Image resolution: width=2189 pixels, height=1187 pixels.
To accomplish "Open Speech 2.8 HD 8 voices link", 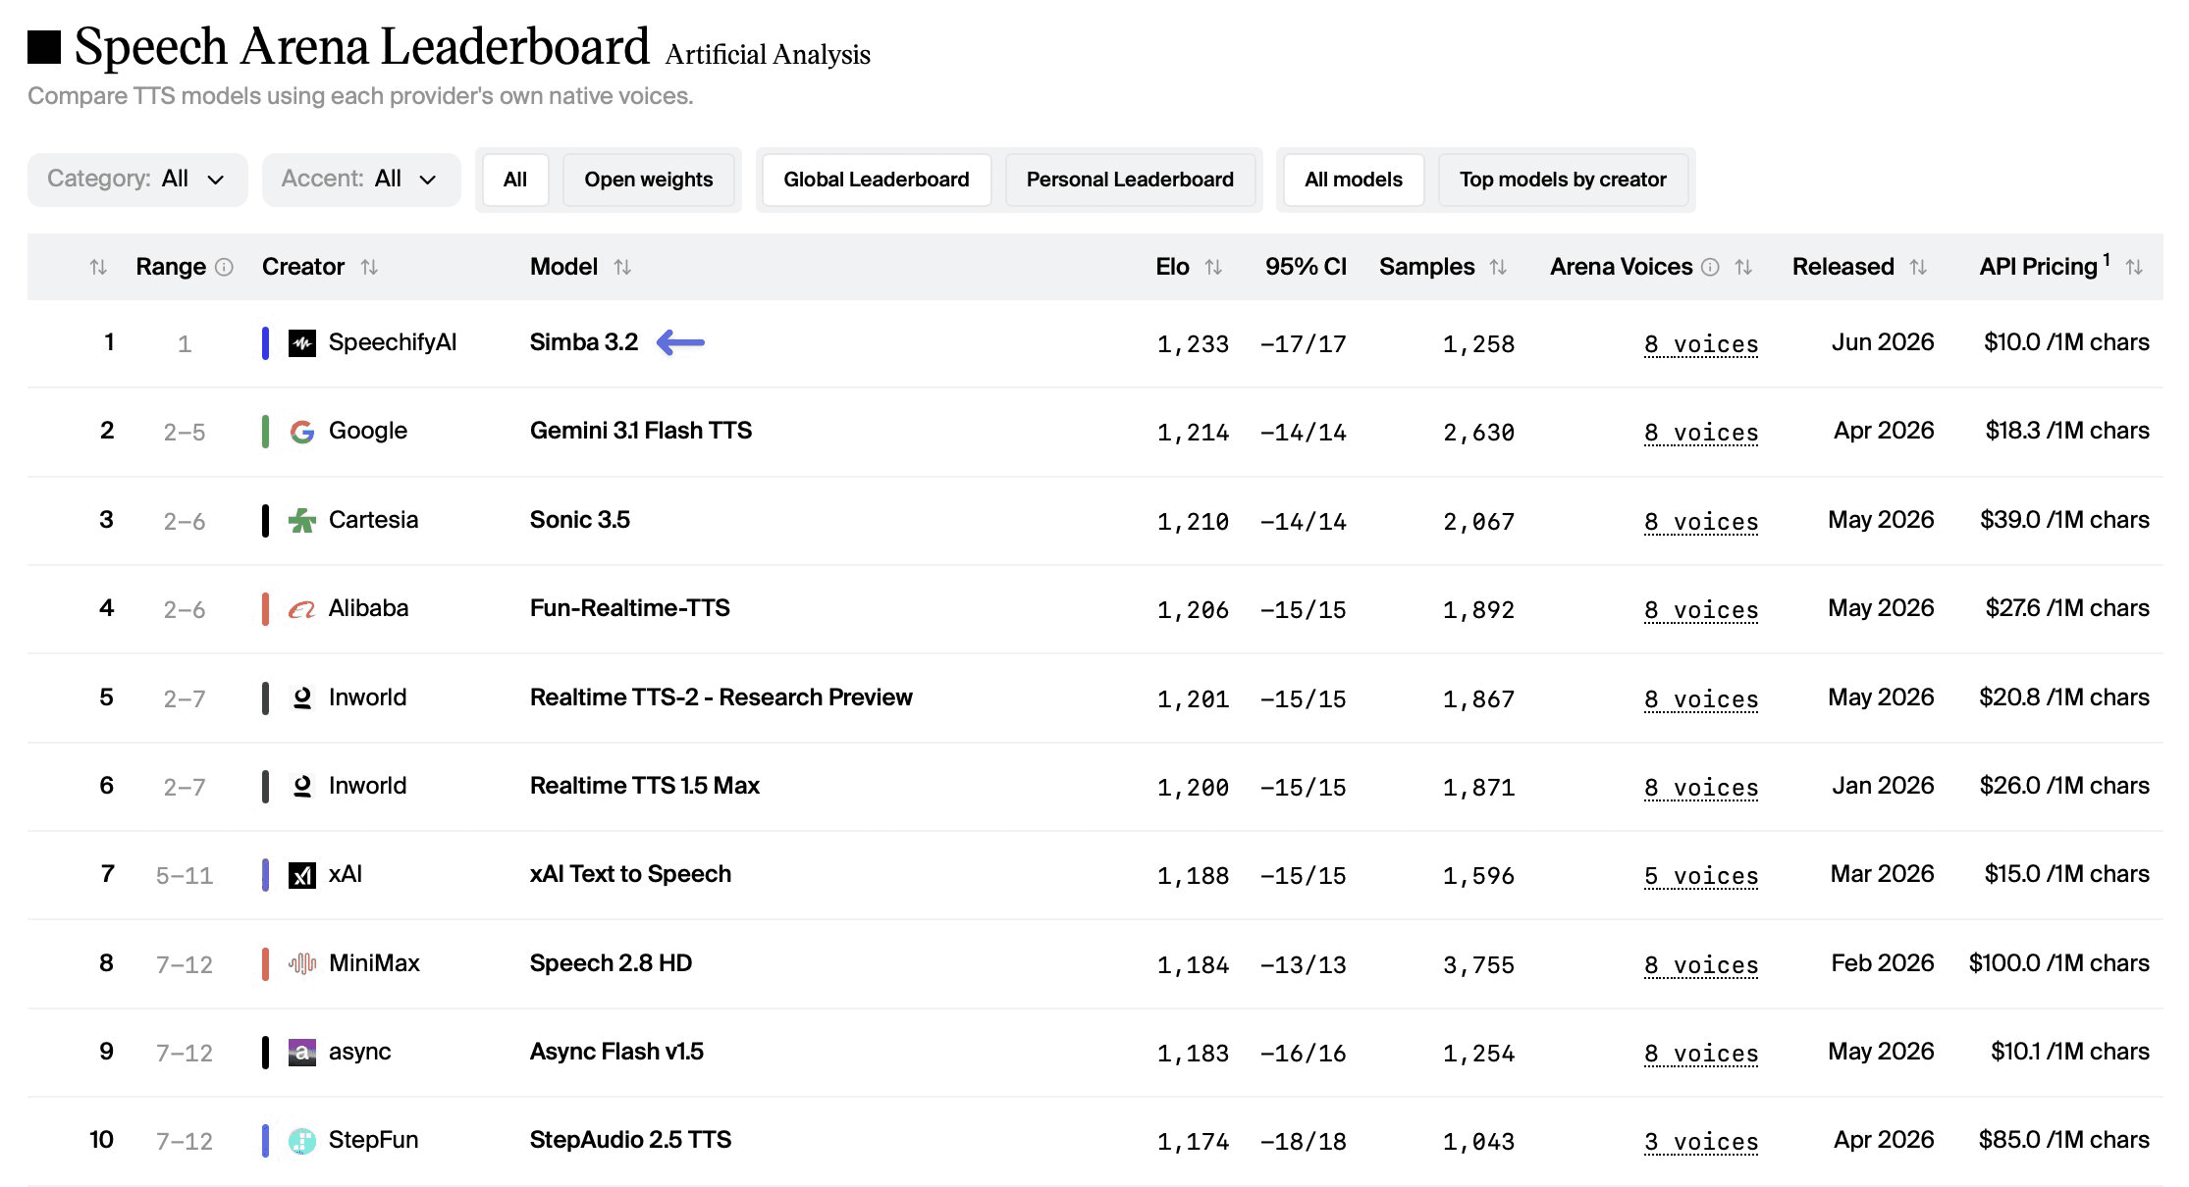I will [x=1701, y=965].
